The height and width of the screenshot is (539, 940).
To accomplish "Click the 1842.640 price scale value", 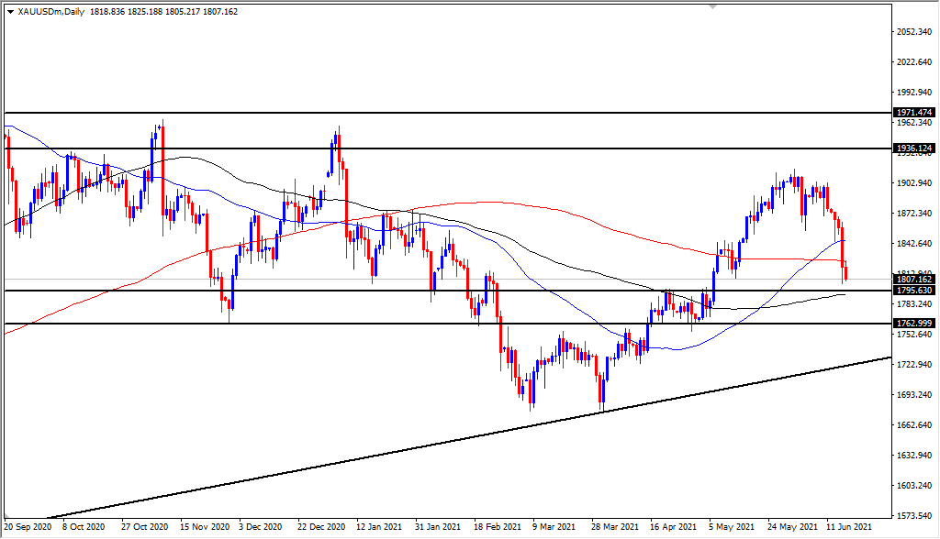I will coord(914,244).
